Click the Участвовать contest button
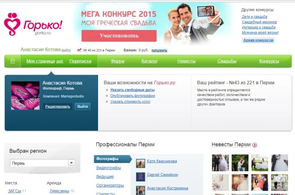 [119, 36]
